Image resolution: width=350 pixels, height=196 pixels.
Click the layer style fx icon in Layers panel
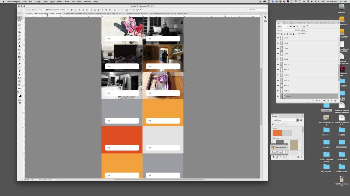pos(317,100)
